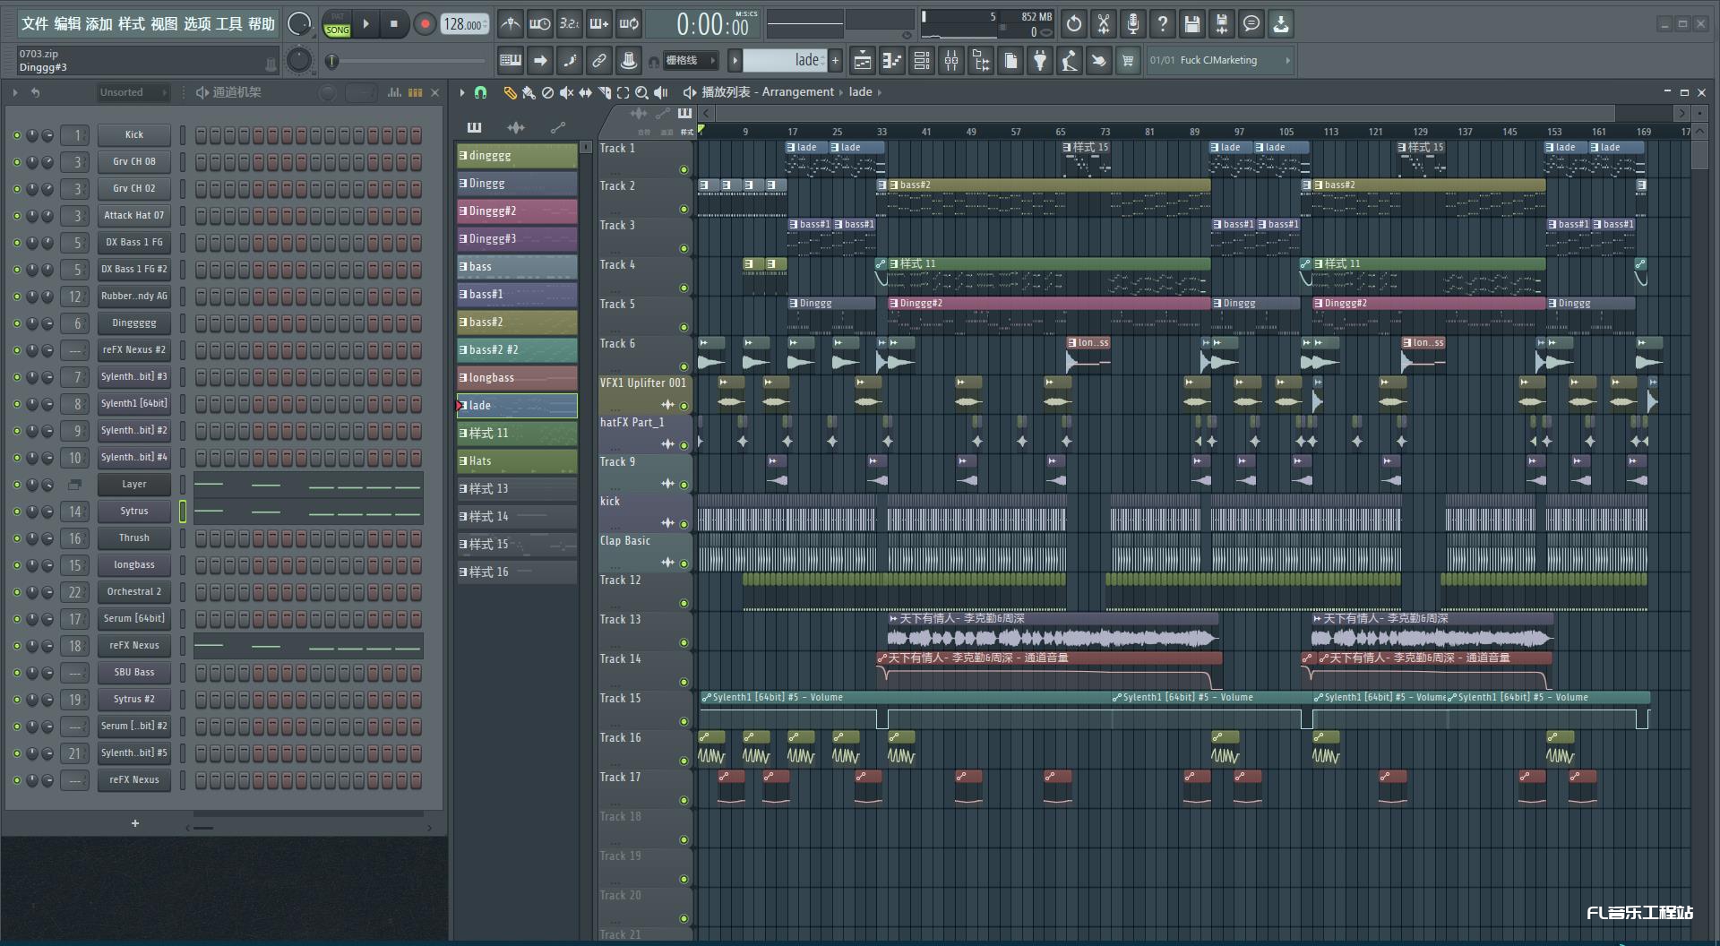Save the project with floppy icon
This screenshot has width=1720, height=946.
pyautogui.click(x=1192, y=24)
